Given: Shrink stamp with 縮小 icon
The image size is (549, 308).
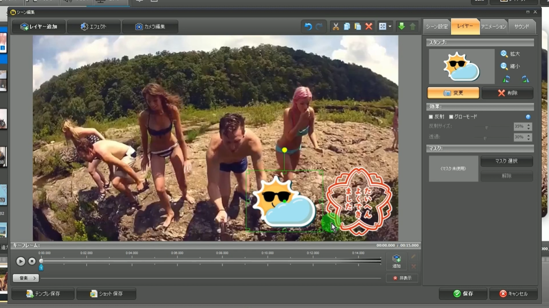Looking at the screenshot, I should click(505, 66).
